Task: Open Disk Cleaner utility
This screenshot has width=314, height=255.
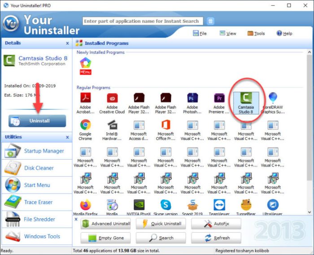Action: (37, 168)
